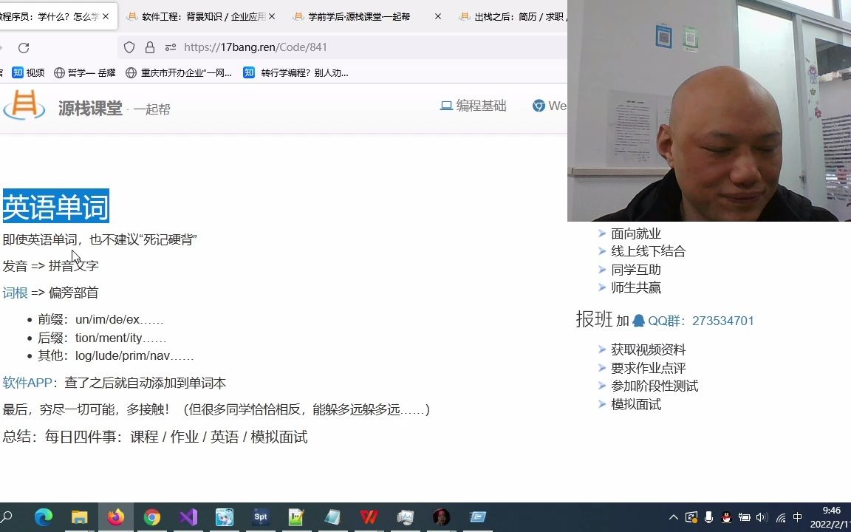Click the site permissions icon in the address bar
This screenshot has height=532, width=851.
(171, 47)
